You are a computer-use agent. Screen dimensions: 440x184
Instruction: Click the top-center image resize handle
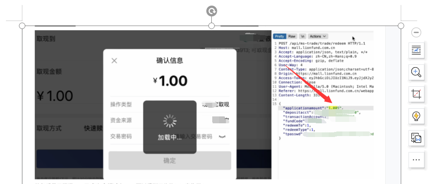pos(211,26)
